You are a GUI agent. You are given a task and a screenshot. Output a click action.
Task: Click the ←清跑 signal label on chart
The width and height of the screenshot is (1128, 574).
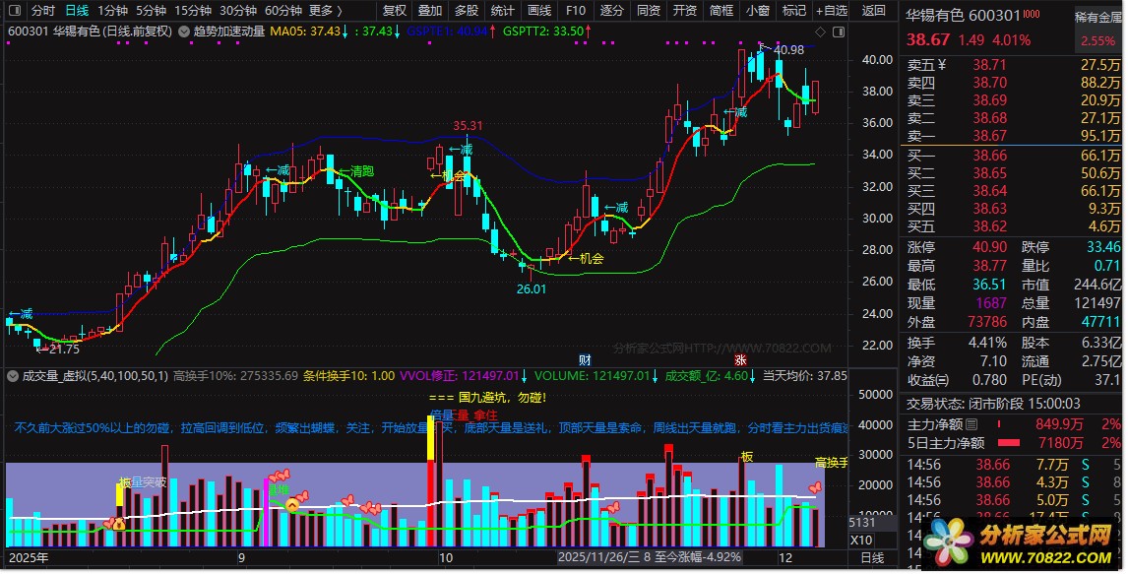coord(355,171)
